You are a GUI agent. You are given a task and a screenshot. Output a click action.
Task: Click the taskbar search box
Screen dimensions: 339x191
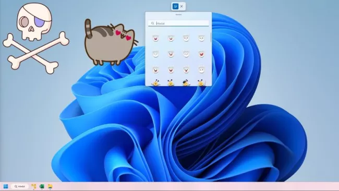tap(20, 186)
